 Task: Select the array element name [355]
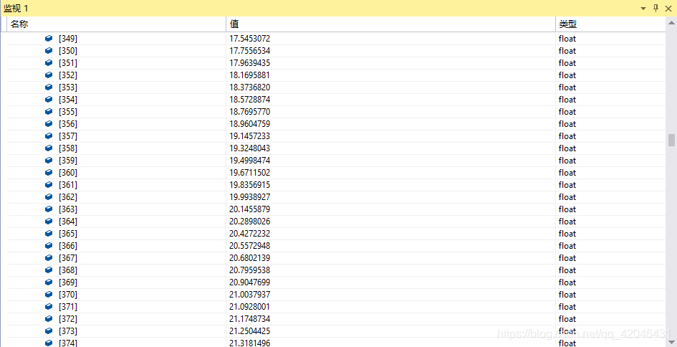coord(68,112)
